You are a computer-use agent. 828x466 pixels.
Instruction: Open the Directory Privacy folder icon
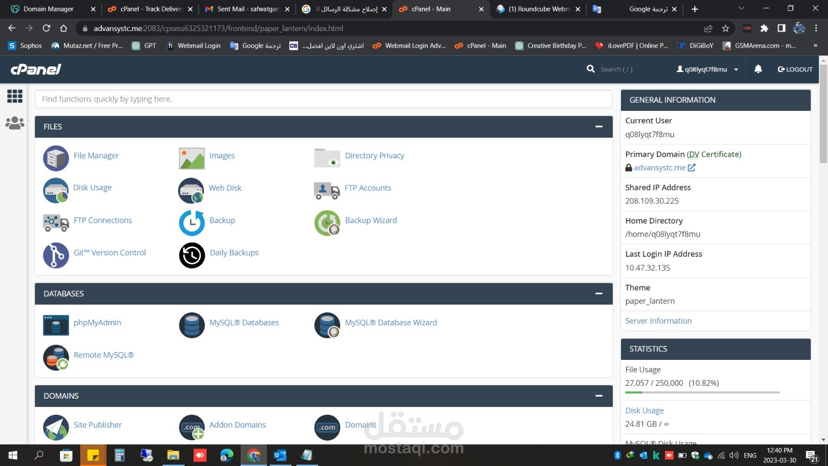[x=327, y=158]
